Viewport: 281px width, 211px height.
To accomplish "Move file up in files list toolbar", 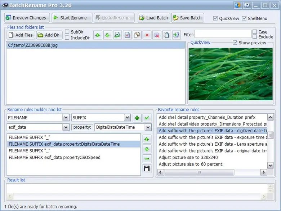I will [x=98, y=35].
